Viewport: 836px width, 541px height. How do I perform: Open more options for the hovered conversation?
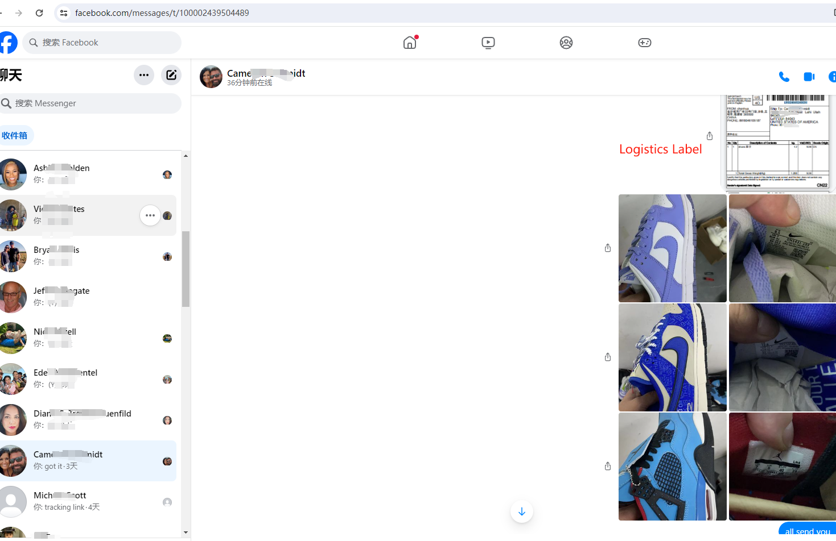click(150, 215)
